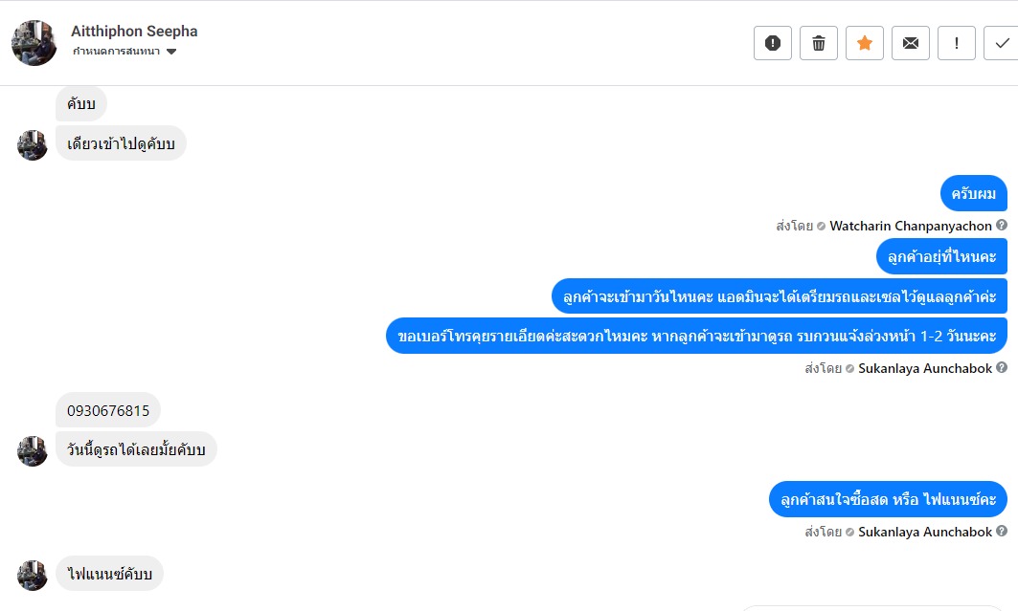Click avatar beside ไฟแนนซ์คับบ message
The height and width of the screenshot is (611, 1018).
(x=33, y=576)
